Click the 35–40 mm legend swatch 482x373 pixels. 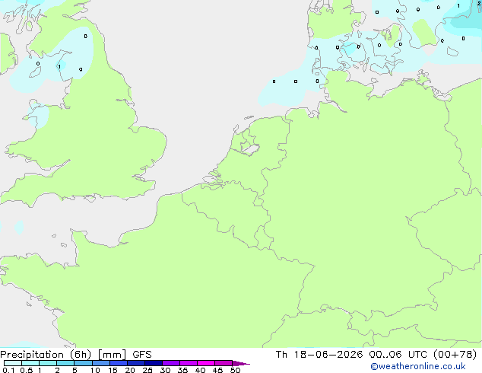click(189, 363)
